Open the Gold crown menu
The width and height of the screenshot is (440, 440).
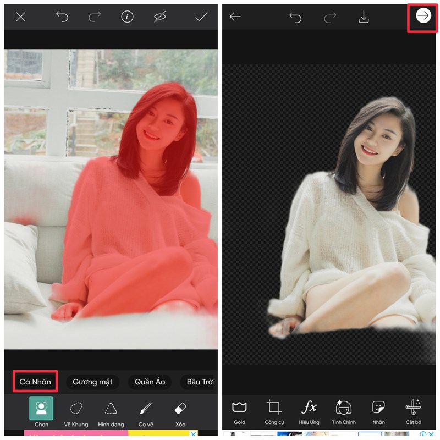pyautogui.click(x=239, y=412)
